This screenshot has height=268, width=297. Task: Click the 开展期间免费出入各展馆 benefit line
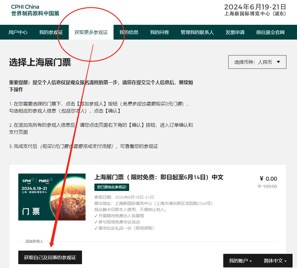pos(119,216)
